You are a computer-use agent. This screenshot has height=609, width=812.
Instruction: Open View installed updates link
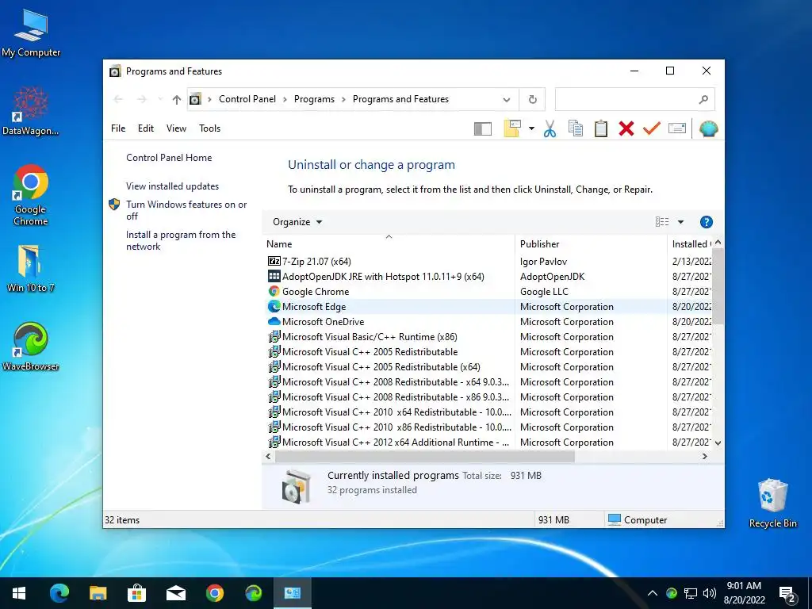[x=172, y=186]
